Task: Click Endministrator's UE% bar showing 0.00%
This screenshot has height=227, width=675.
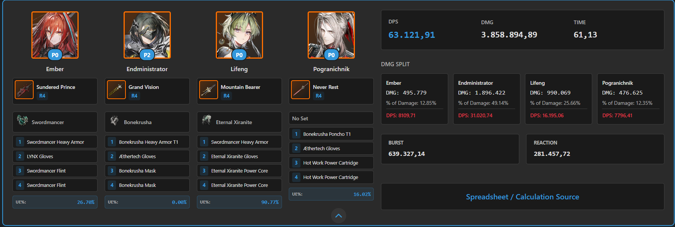Action: [x=147, y=202]
